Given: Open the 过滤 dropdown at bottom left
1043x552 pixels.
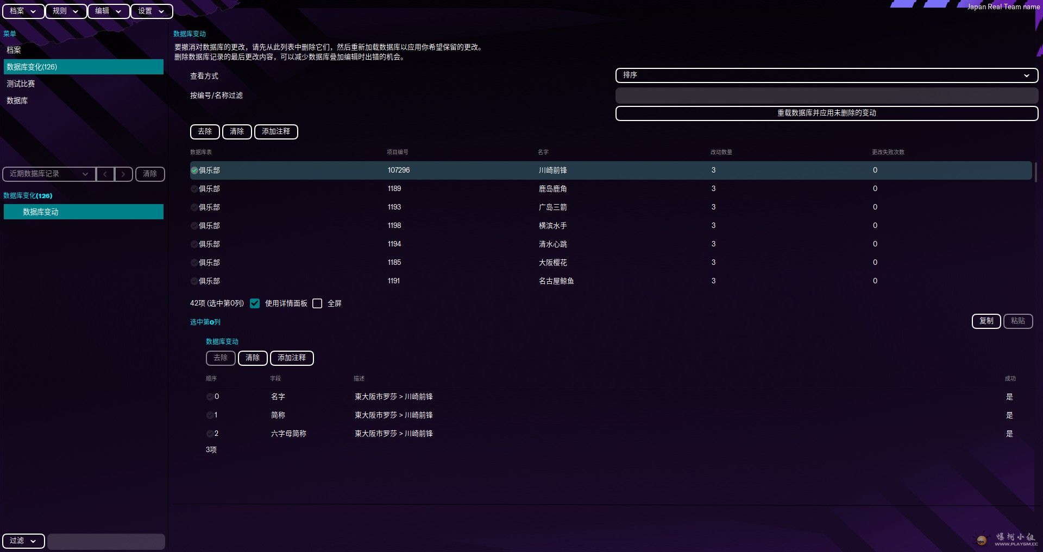Looking at the screenshot, I should click(x=23, y=541).
